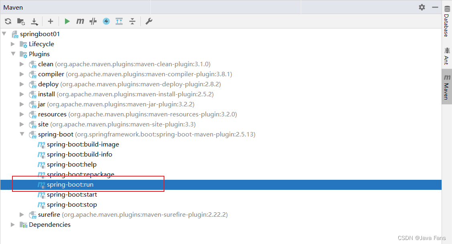
Task: Click the compiler plugin icon
Action: 32,74
